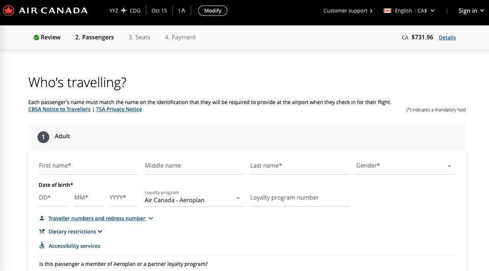
Task: Click the $731.96 total price
Action: (x=422, y=37)
